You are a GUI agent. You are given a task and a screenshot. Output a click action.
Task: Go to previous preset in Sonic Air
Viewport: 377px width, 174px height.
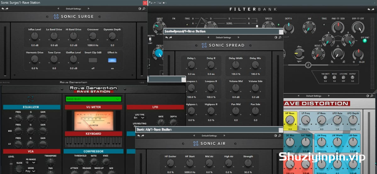194,136
